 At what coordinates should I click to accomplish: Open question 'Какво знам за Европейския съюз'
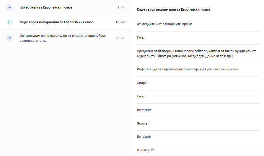click(46, 7)
